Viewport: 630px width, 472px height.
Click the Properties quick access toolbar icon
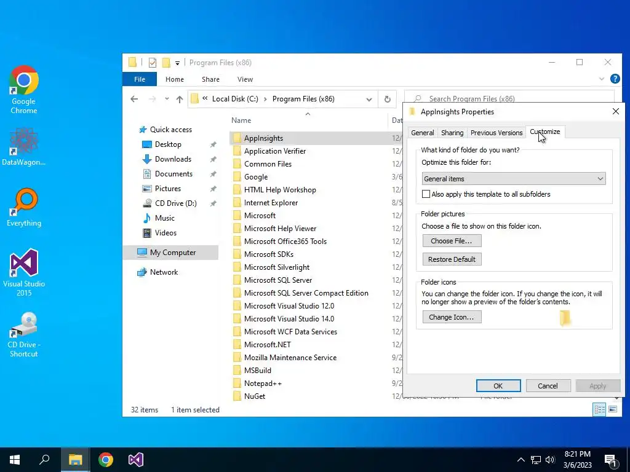[x=153, y=63]
